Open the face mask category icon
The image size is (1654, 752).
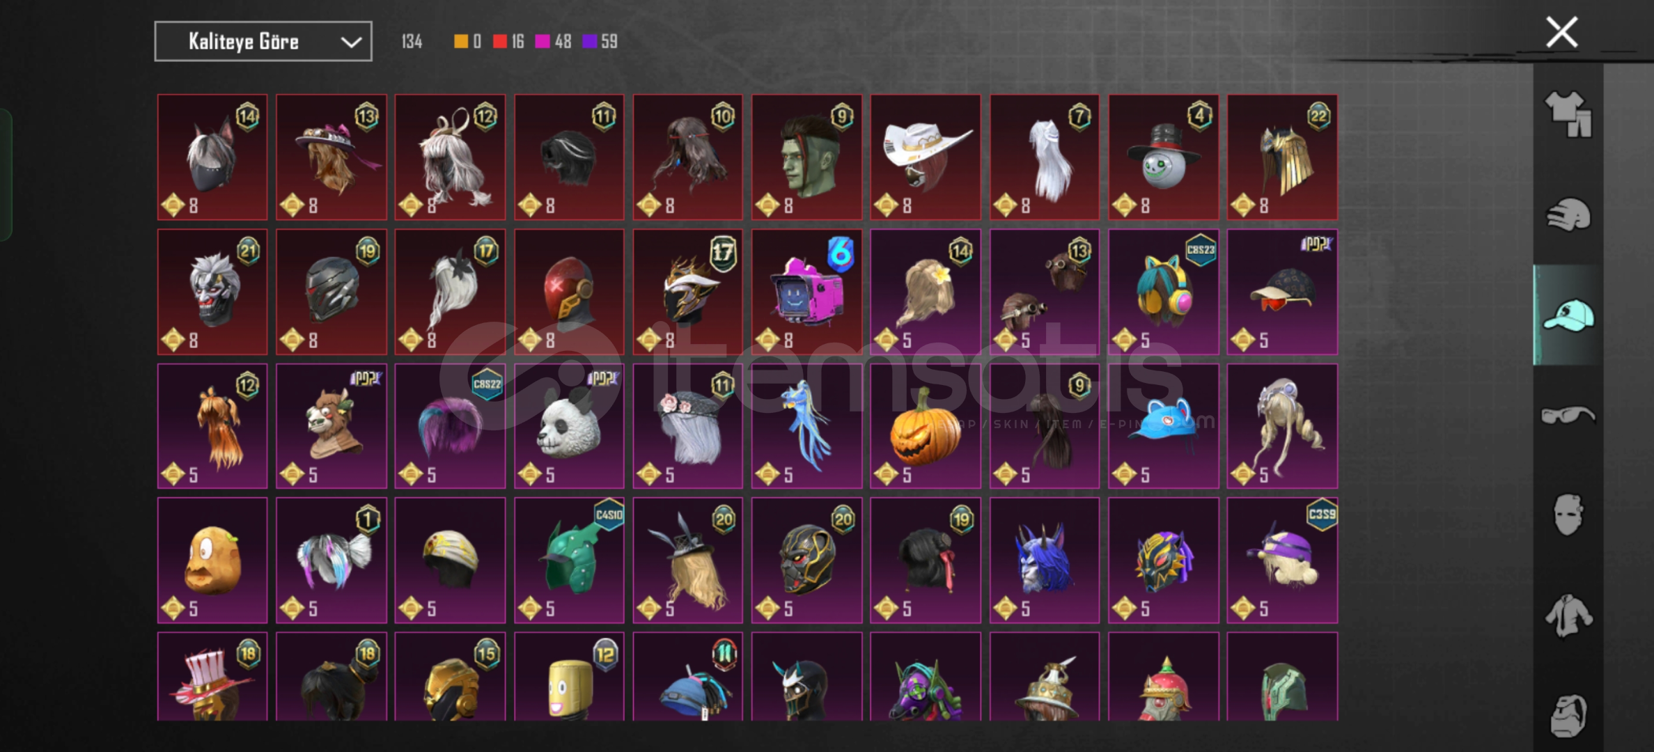point(1568,515)
